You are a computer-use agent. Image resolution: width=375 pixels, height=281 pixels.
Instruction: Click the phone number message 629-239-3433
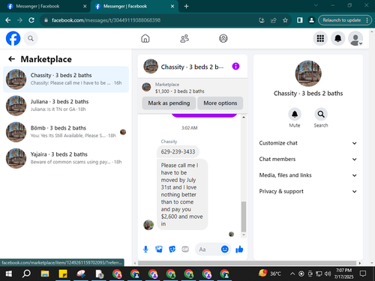[178, 151]
